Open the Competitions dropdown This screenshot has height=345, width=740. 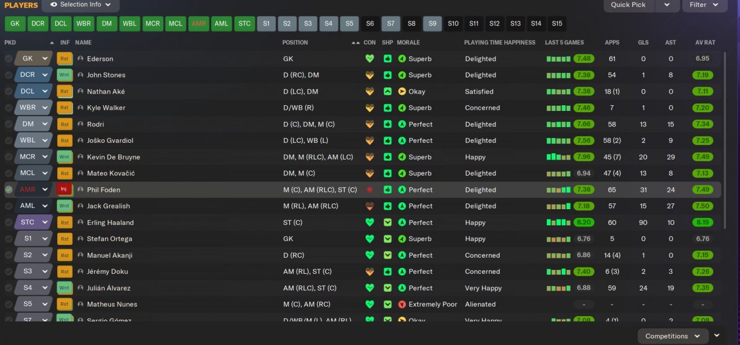pos(673,336)
